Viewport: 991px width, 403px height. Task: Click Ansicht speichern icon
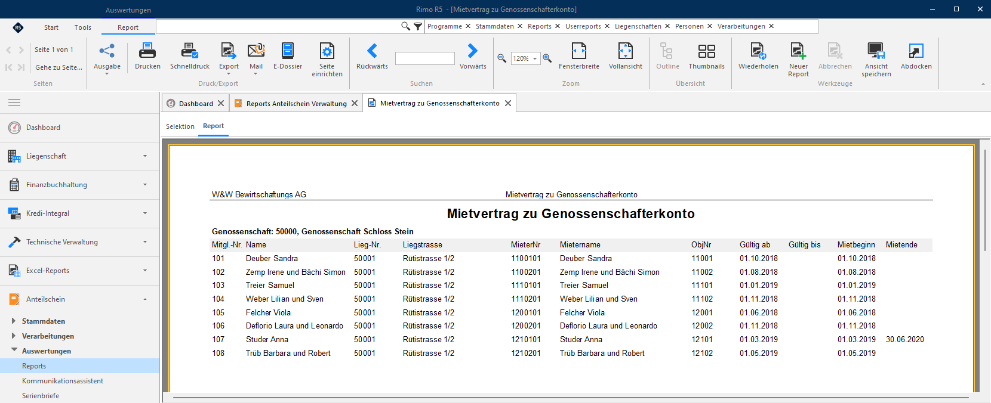click(876, 51)
